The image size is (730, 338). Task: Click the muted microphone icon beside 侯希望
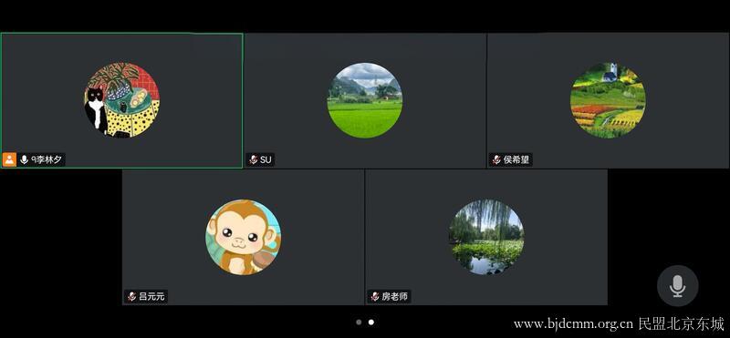click(x=496, y=160)
